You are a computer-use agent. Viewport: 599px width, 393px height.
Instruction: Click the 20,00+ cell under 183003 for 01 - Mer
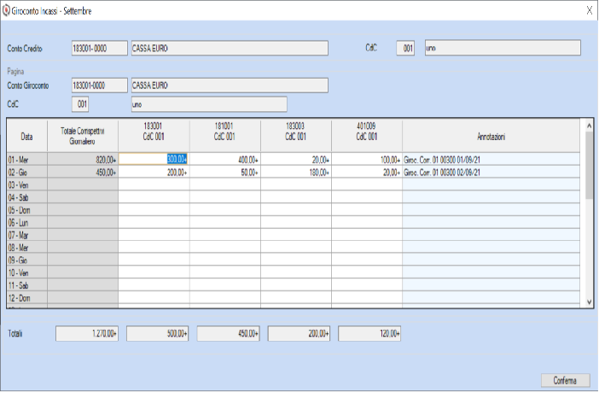click(x=296, y=160)
